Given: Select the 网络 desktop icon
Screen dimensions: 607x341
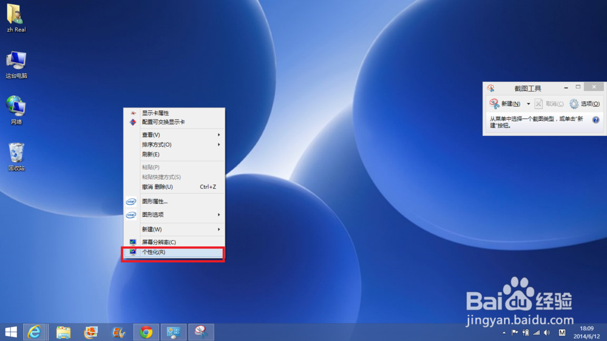Looking at the screenshot, I should [x=16, y=110].
